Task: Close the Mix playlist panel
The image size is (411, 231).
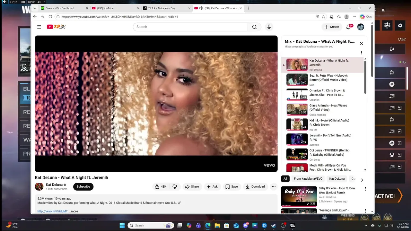Action: coord(361,43)
